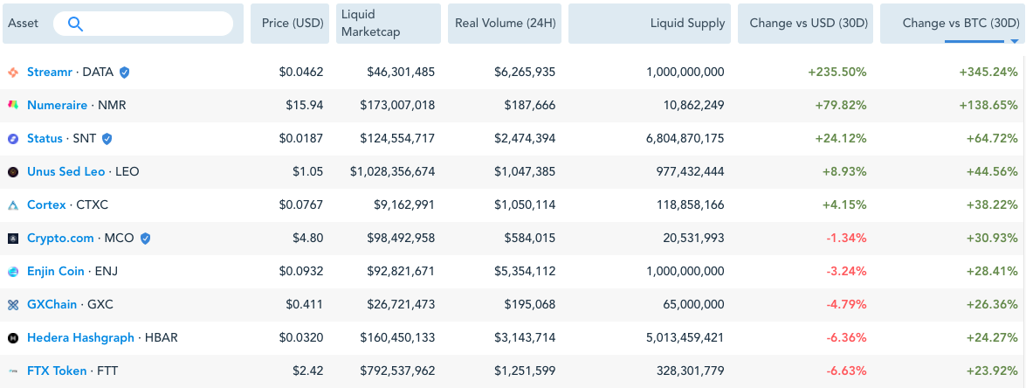Open the Cortex asset link

pyautogui.click(x=46, y=205)
